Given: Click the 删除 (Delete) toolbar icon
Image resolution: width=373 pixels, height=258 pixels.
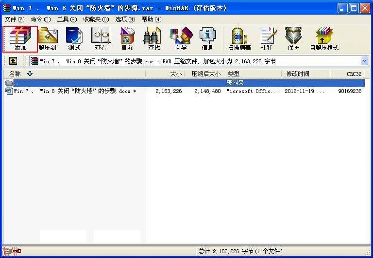Looking at the screenshot, I should 128,39.
